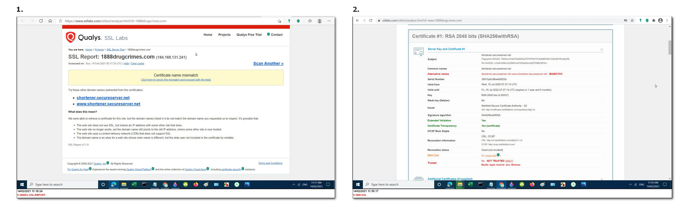Image resolution: width=689 pixels, height=215 pixels.
Task: Click the back arrow in second browser window
Action: [357, 20]
